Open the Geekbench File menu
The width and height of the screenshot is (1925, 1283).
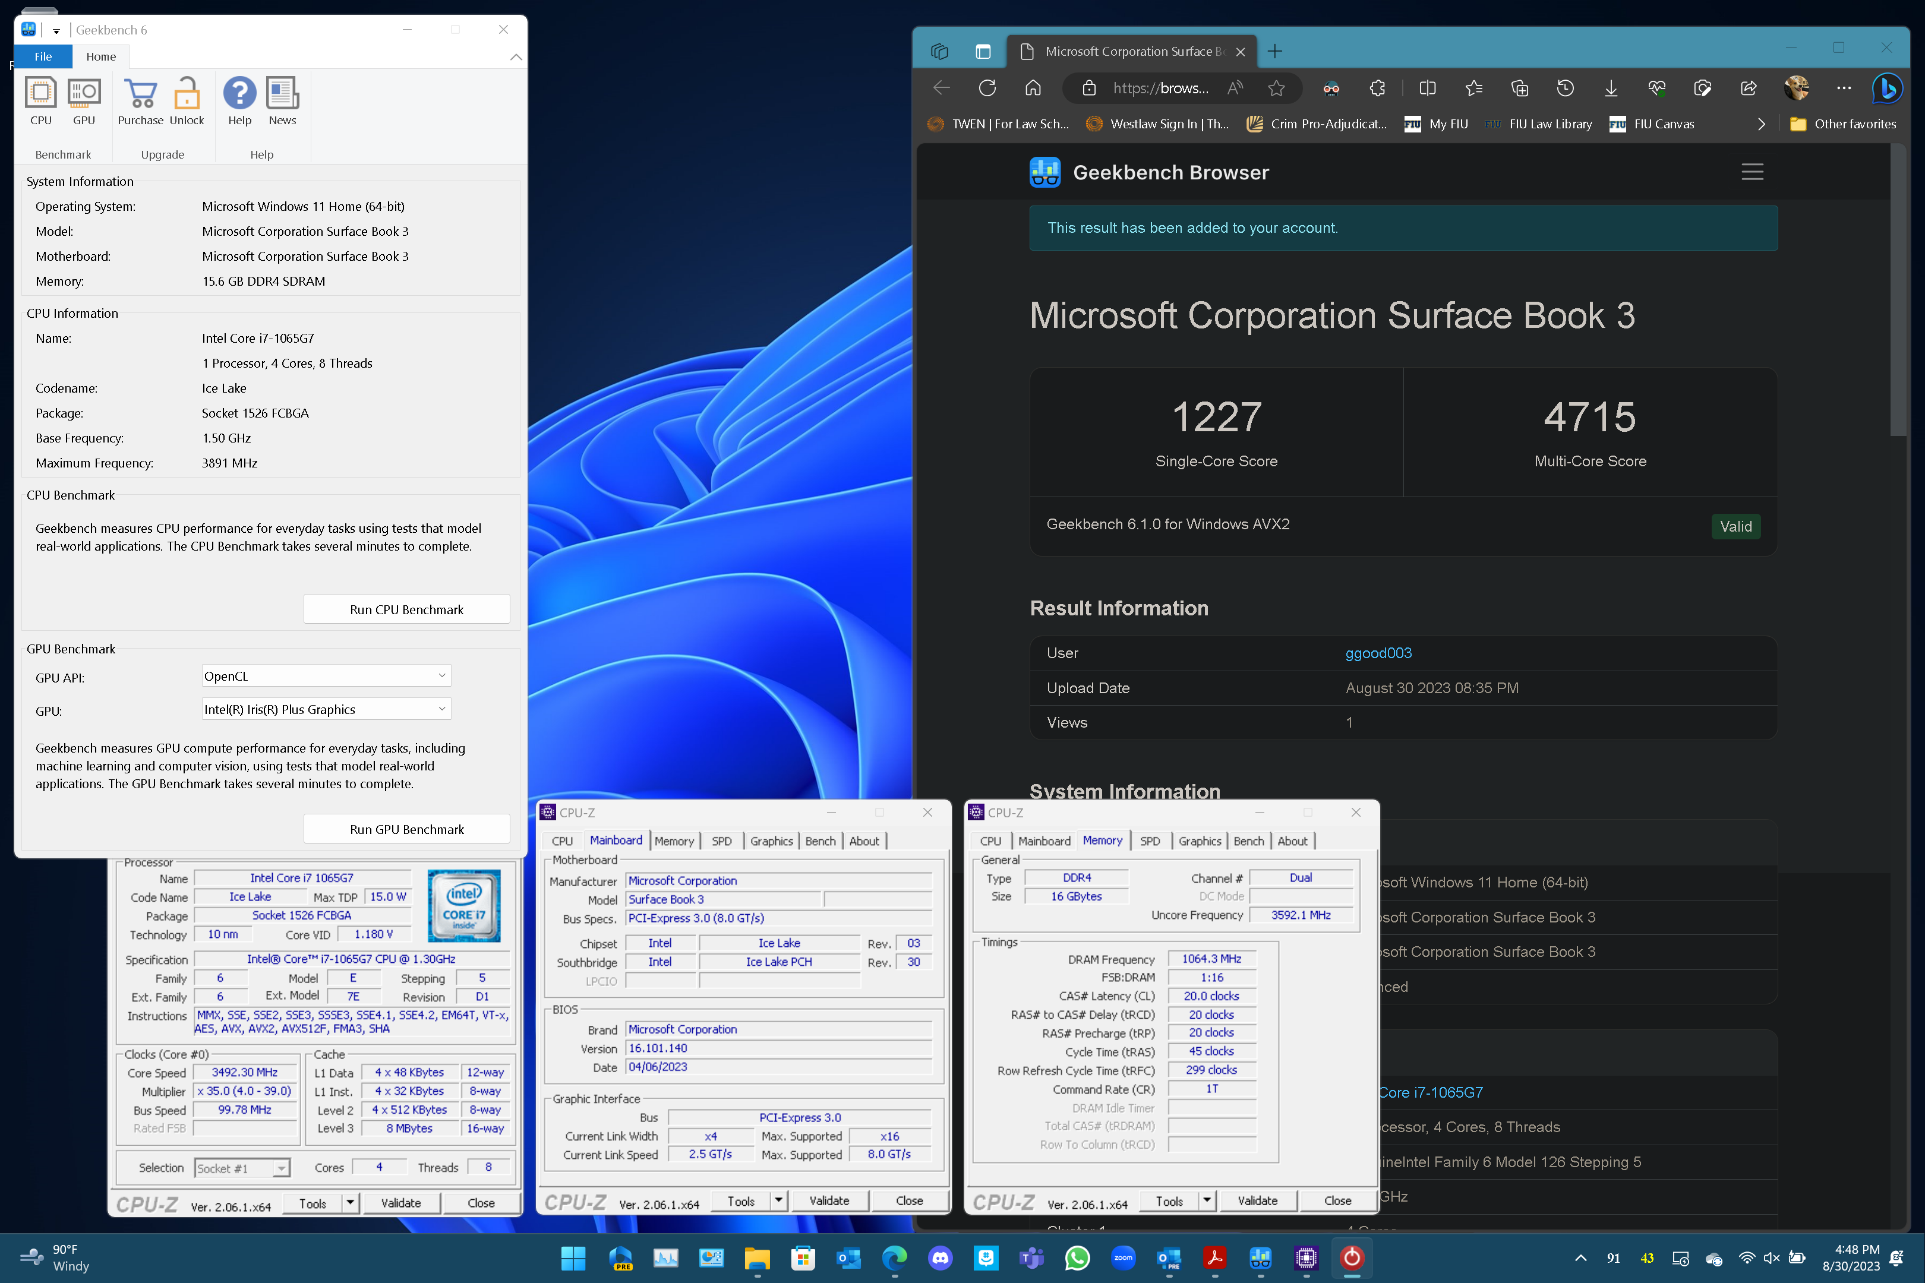tap(43, 56)
